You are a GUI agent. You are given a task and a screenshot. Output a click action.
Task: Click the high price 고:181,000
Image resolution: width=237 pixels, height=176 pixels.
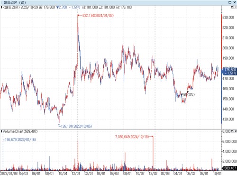107,7
